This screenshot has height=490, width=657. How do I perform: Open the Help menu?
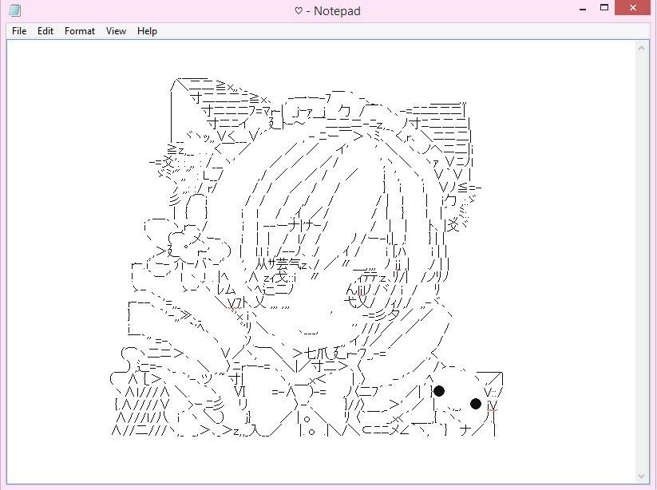(147, 31)
